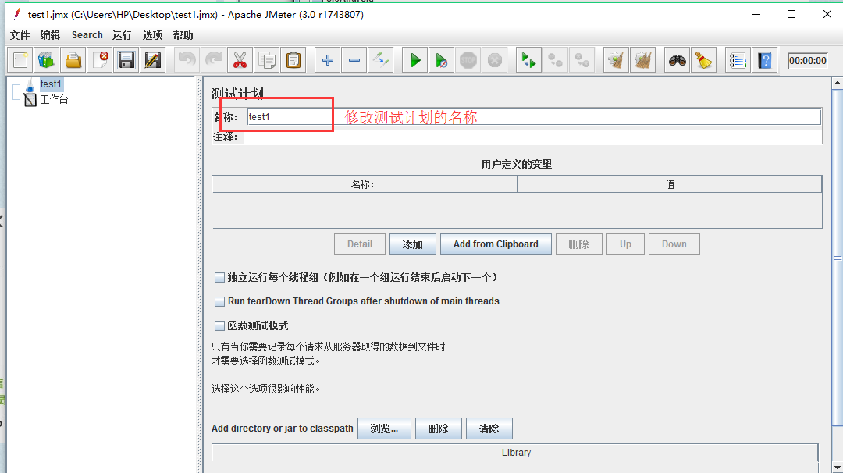Open the 选项 menu
843x473 pixels.
click(152, 35)
